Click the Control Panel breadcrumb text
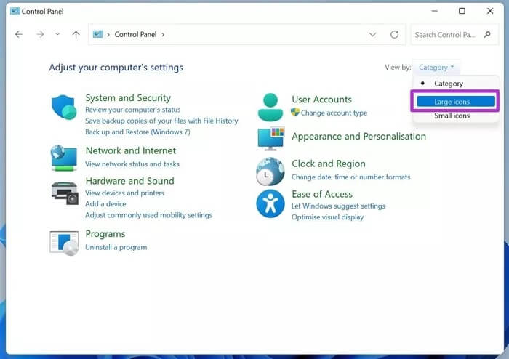Screen dimensions: 509x359 click(x=135, y=34)
